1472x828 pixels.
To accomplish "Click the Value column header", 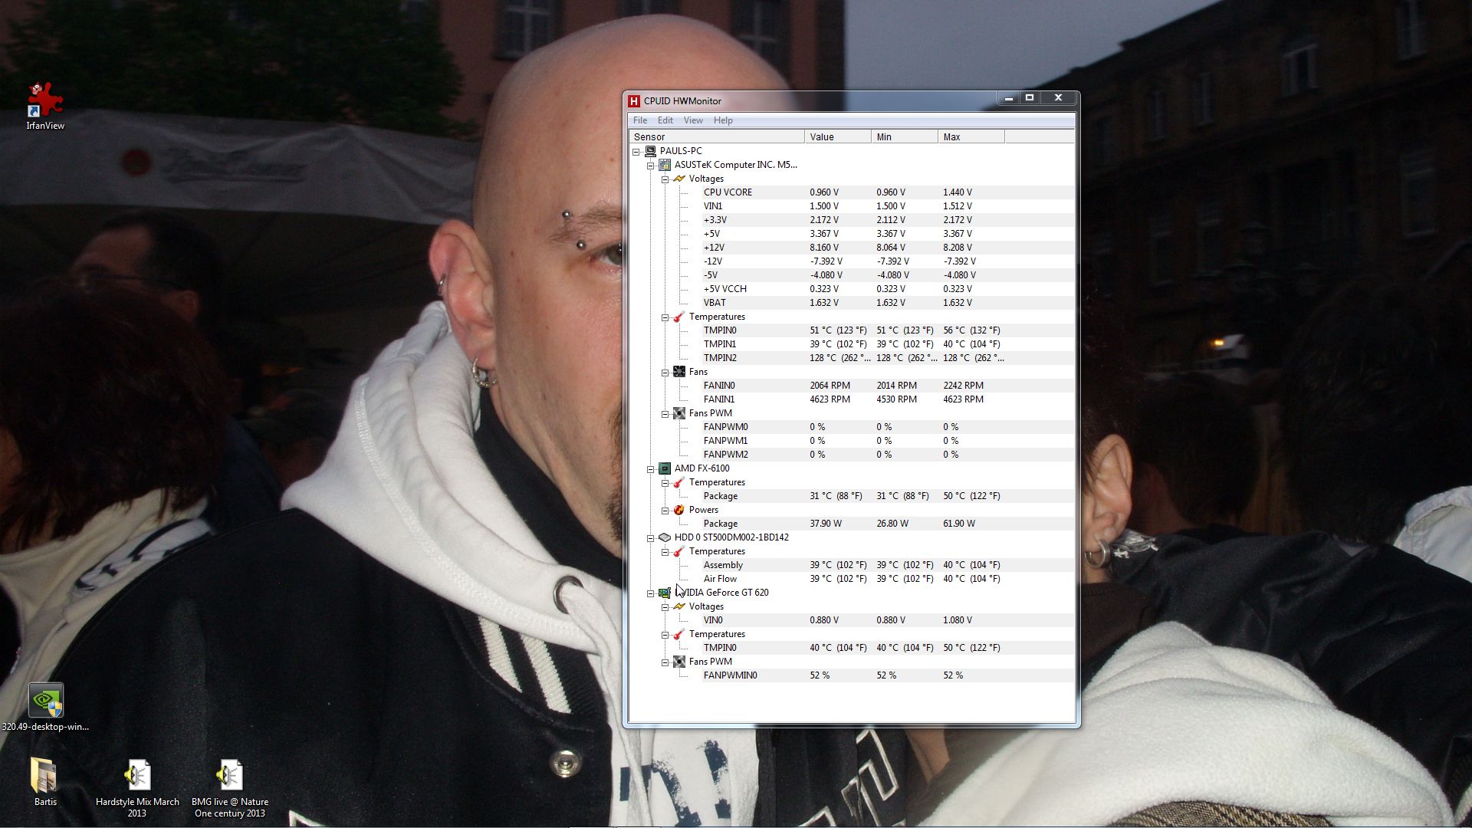I will pos(836,137).
